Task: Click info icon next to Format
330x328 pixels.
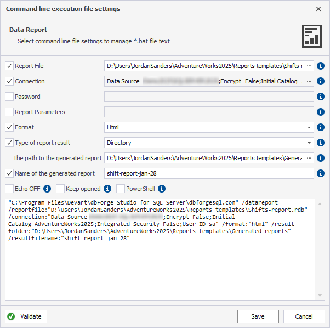Action: [321, 127]
